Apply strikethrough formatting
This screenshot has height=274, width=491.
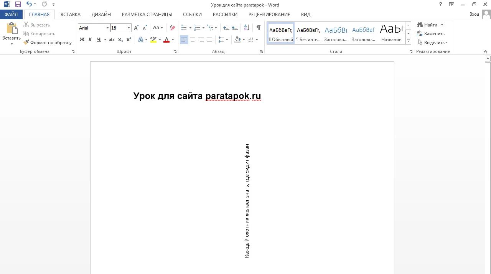point(112,40)
